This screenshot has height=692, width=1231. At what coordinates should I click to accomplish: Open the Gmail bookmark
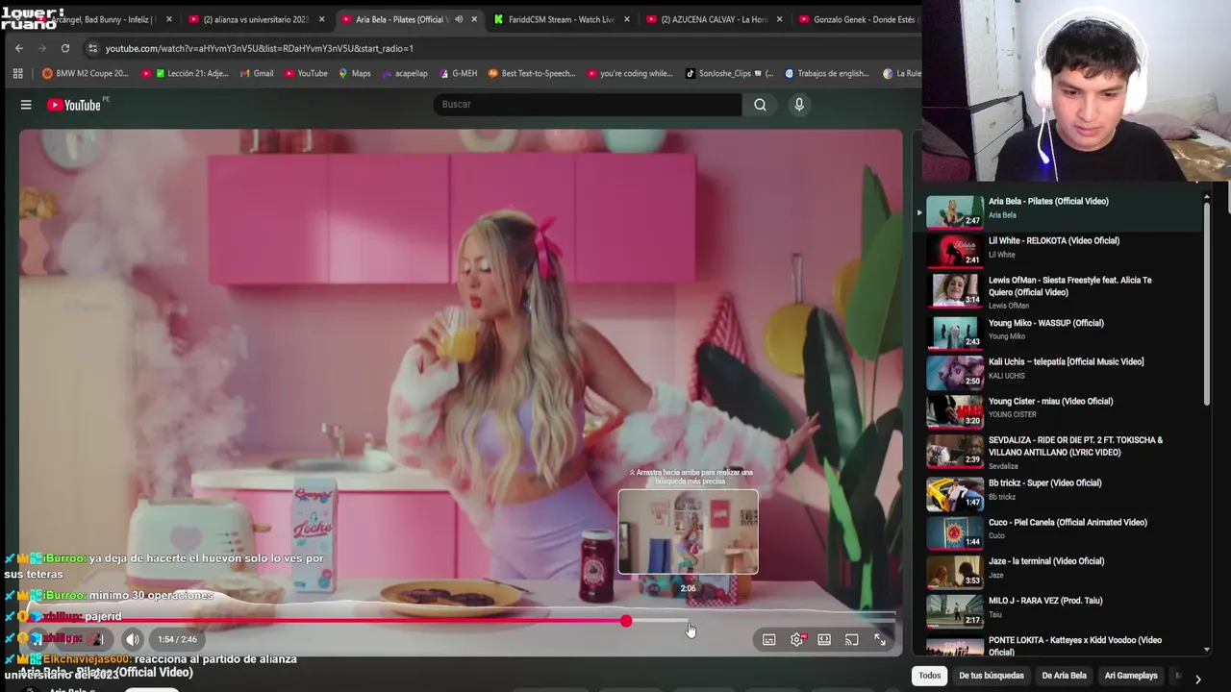click(256, 73)
